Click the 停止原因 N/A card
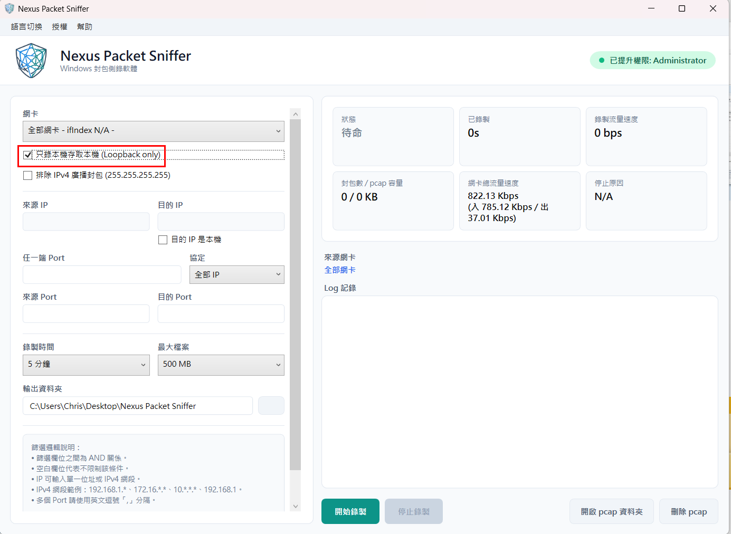The height and width of the screenshot is (534, 731). [647, 201]
